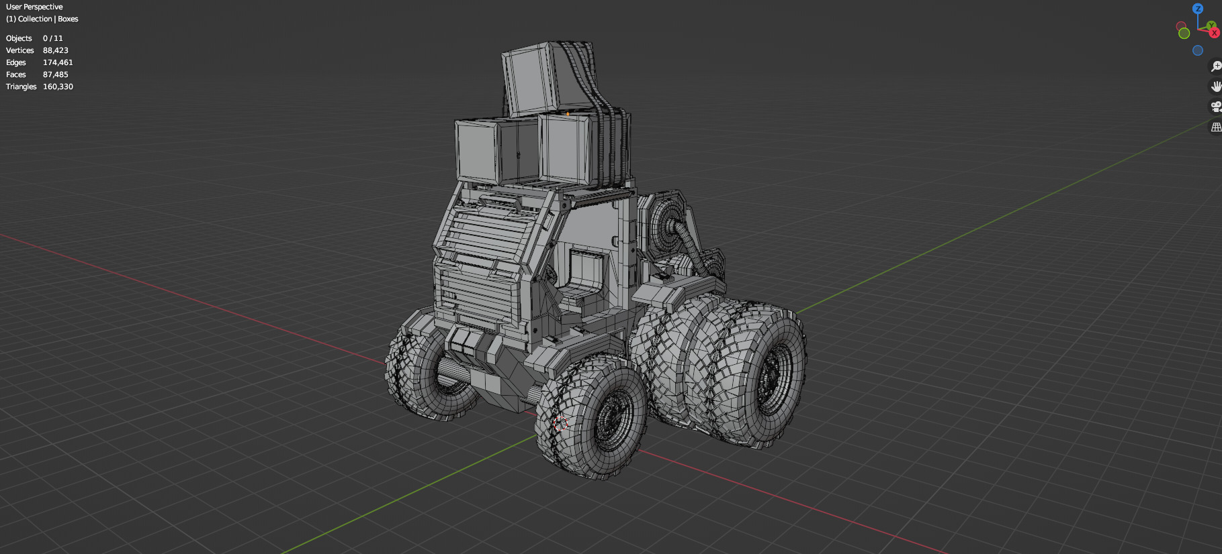Click the 3D cursor near front wheel
Screen dimensions: 1222x554
[561, 423]
